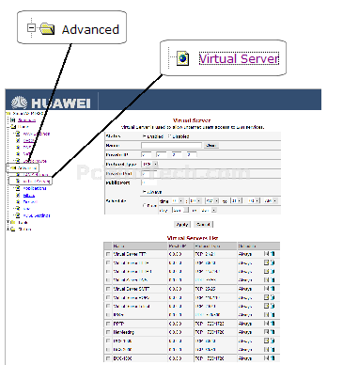The image size is (343, 365).
Task: Click the Cancel button
Action: point(203,224)
